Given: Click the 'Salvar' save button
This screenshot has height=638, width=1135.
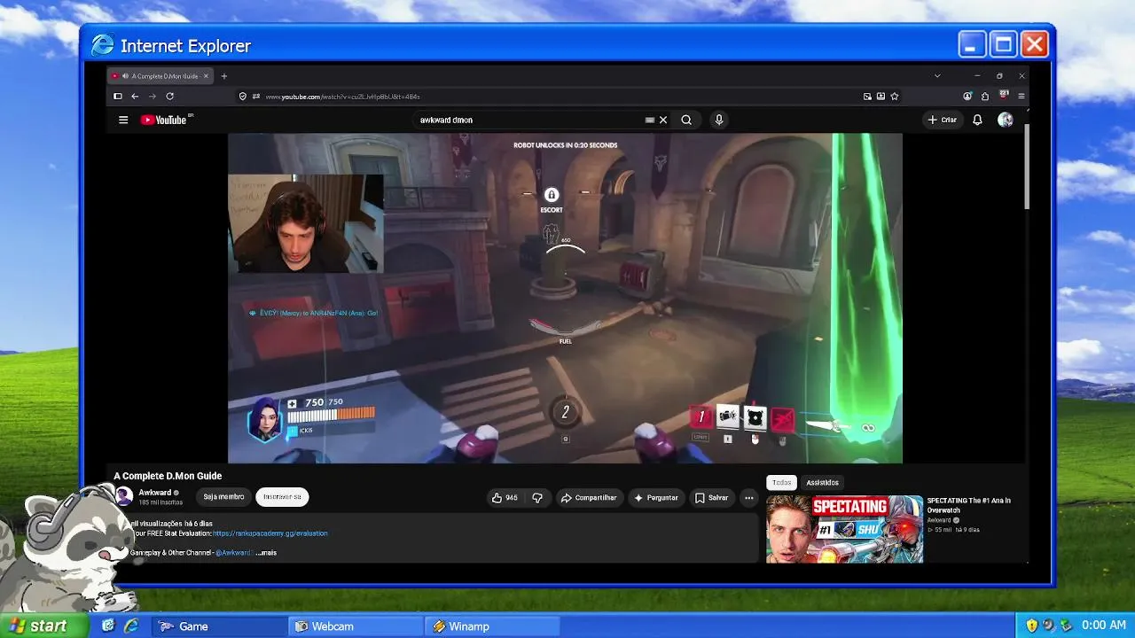Looking at the screenshot, I should (x=712, y=498).
